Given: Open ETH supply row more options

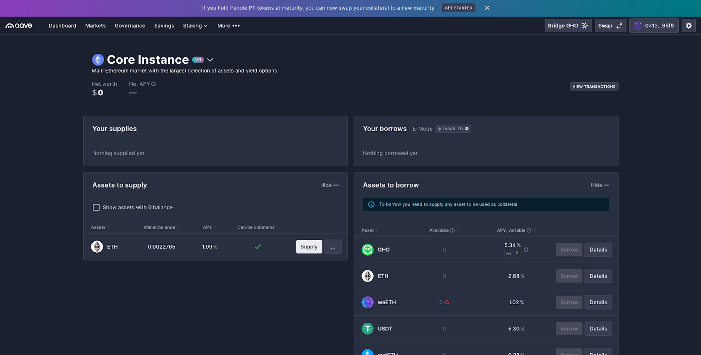Looking at the screenshot, I should [333, 247].
